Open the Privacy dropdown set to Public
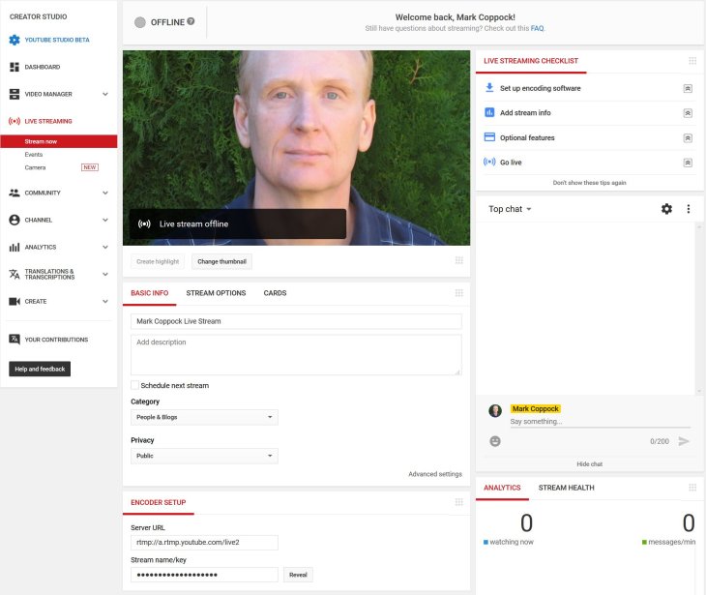 coord(204,456)
